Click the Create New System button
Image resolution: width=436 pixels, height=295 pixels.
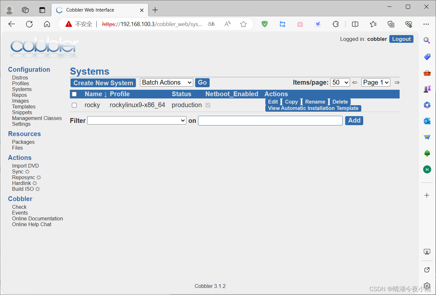pyautogui.click(x=103, y=83)
